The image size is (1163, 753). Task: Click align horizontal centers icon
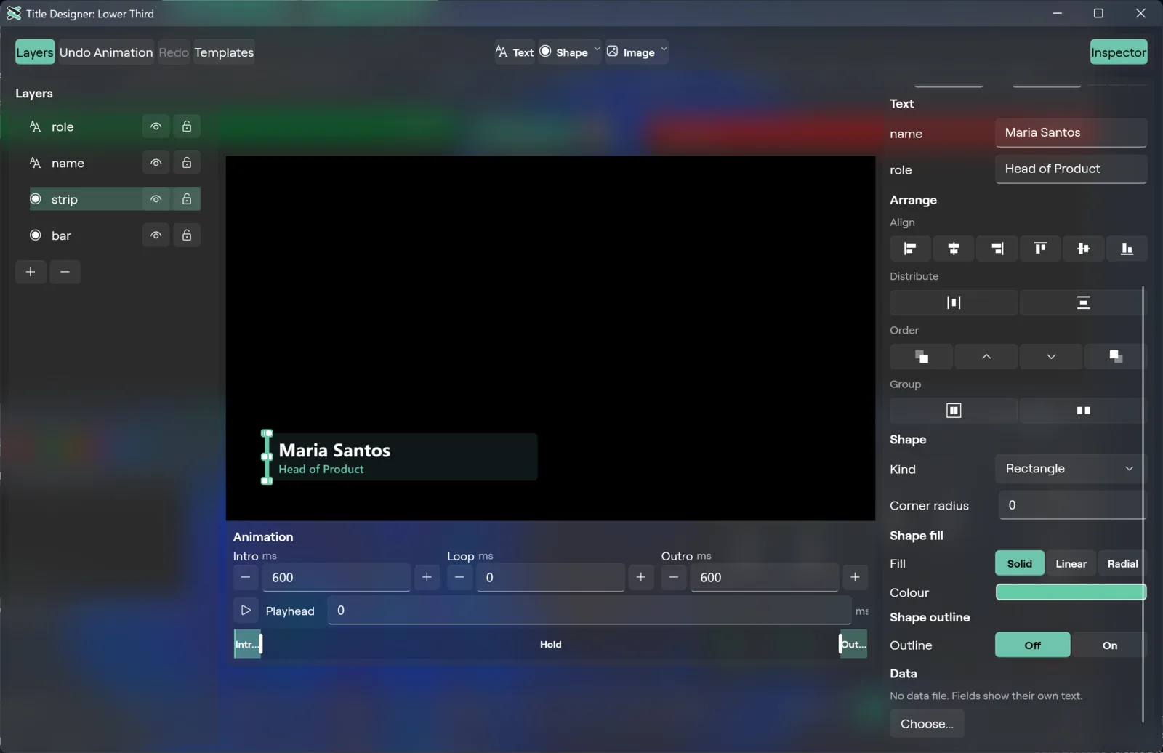click(954, 249)
